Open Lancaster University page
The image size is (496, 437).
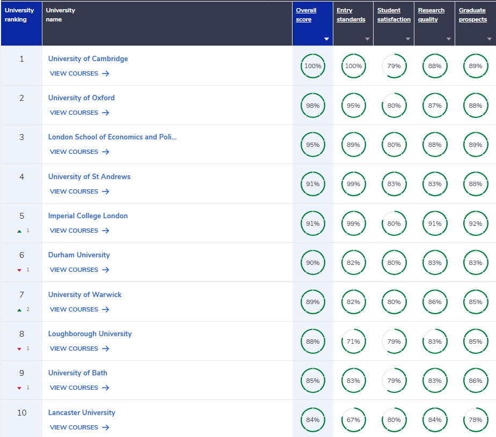(x=82, y=413)
